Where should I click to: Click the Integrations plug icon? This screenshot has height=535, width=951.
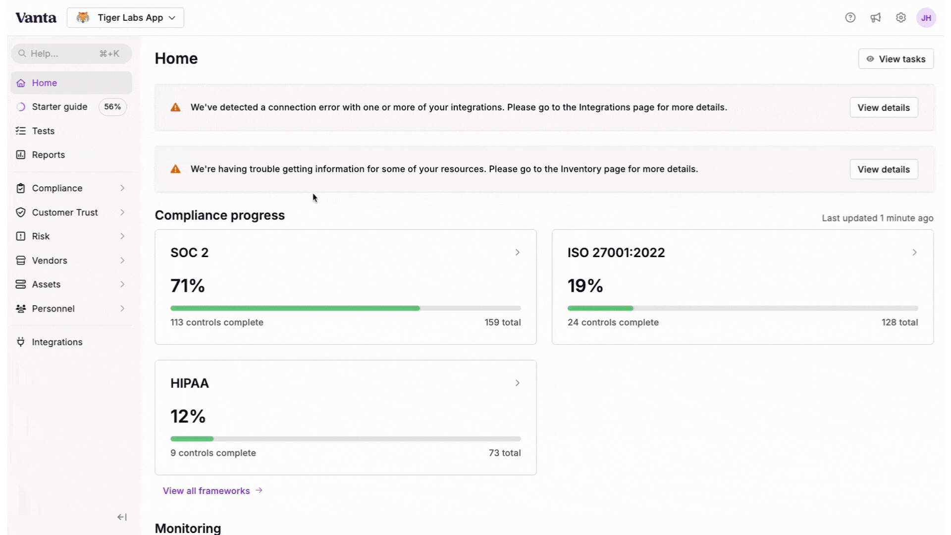pyautogui.click(x=21, y=342)
